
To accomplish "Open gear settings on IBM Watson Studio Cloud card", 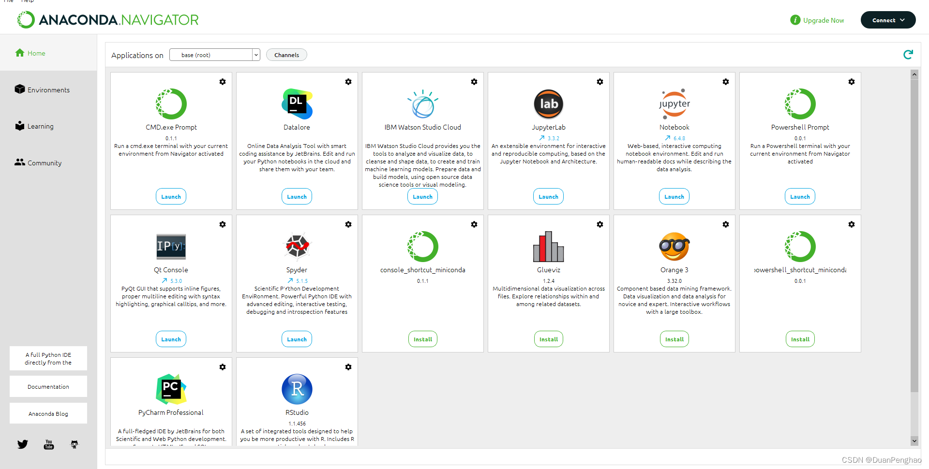I will click(x=474, y=82).
